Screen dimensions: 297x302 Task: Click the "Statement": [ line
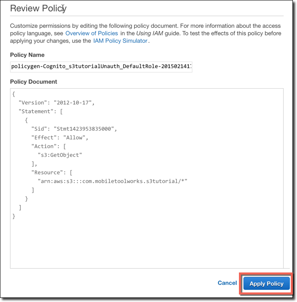click(41, 111)
